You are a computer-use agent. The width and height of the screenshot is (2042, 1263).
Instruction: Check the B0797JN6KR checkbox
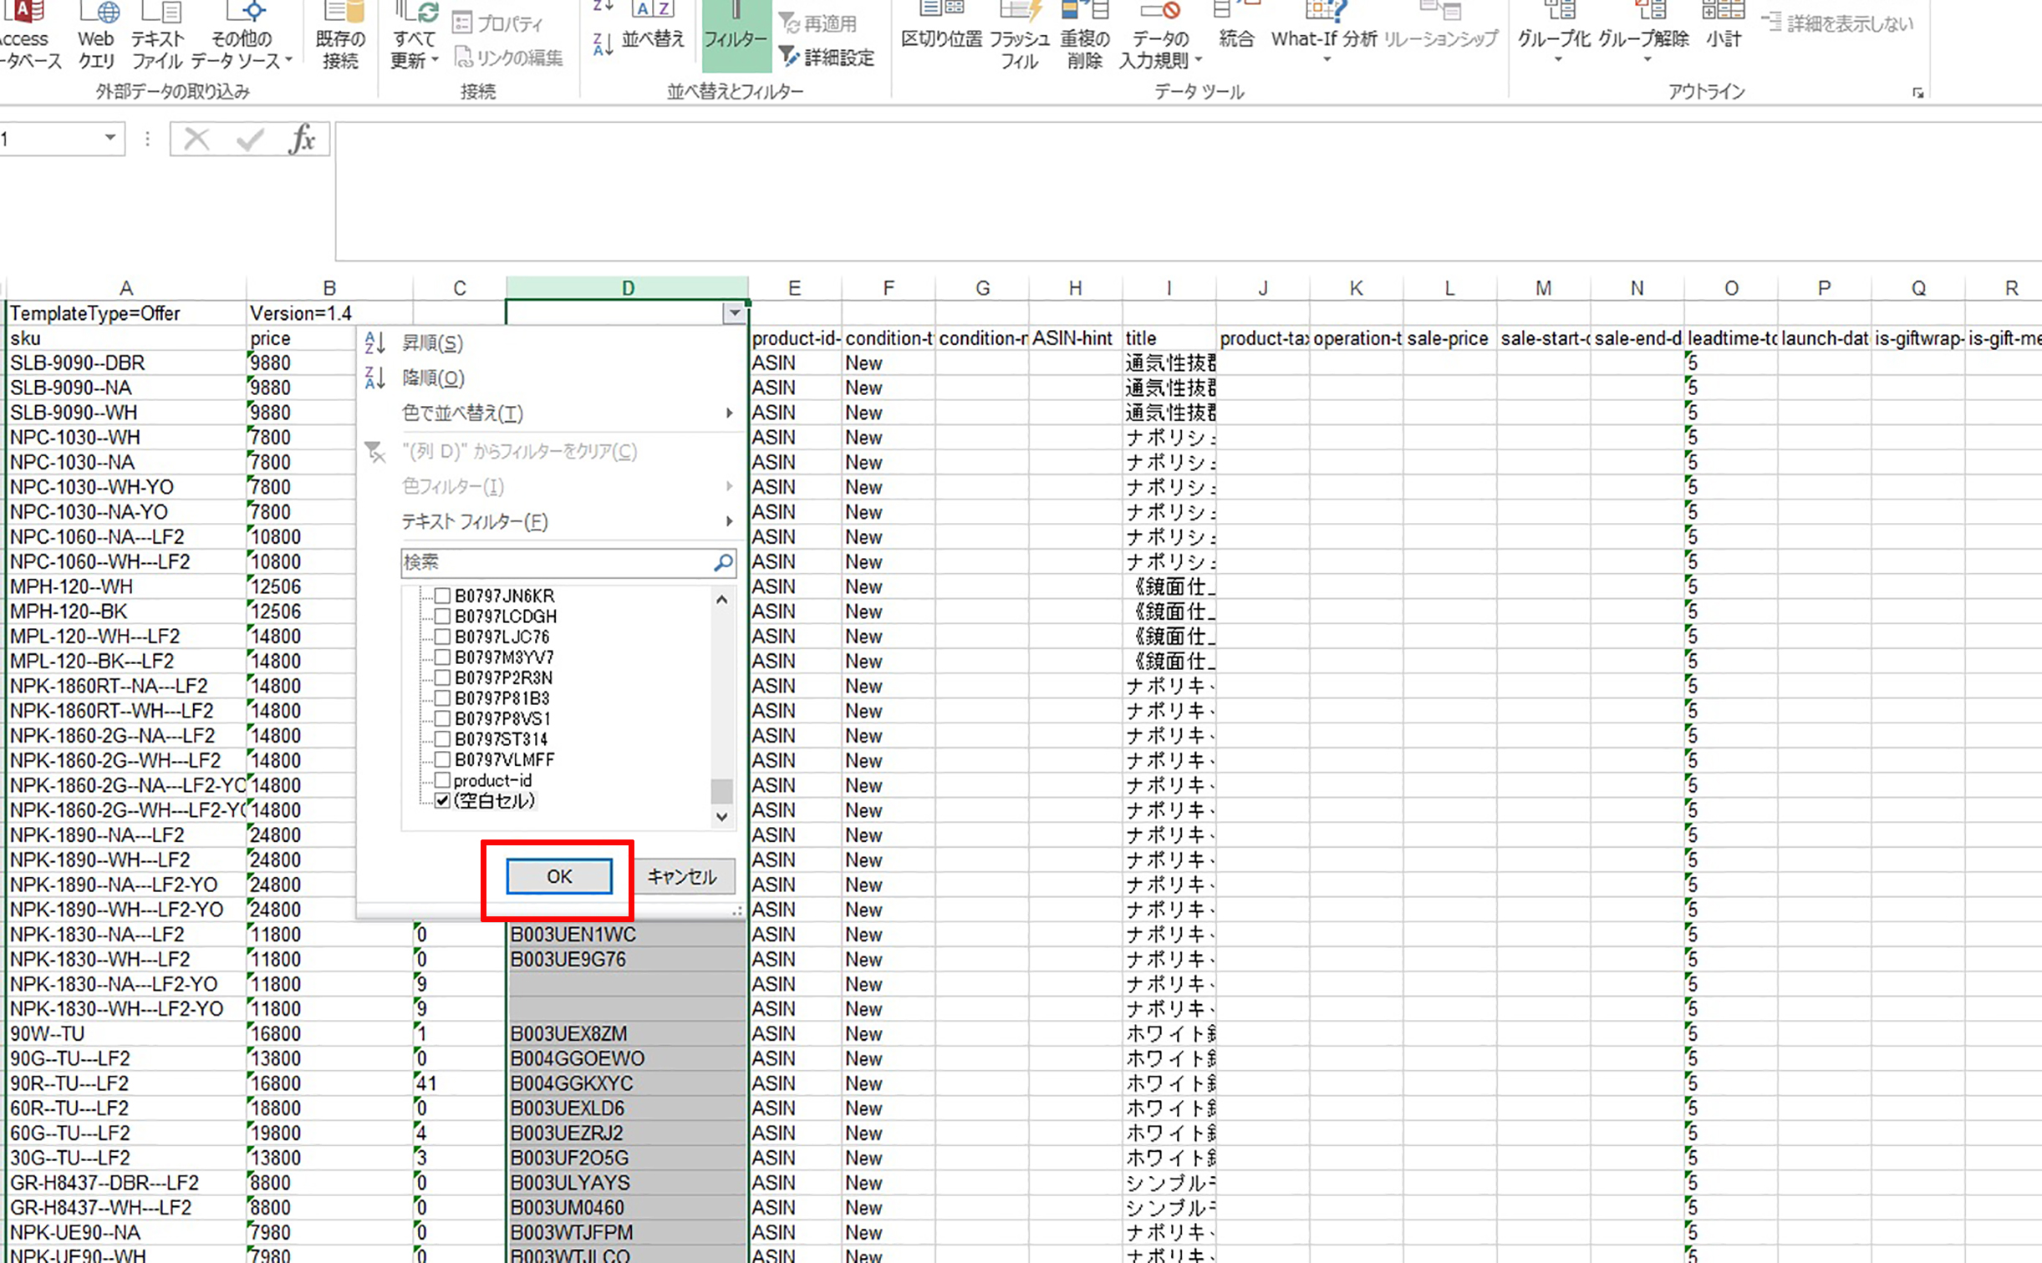coord(442,596)
